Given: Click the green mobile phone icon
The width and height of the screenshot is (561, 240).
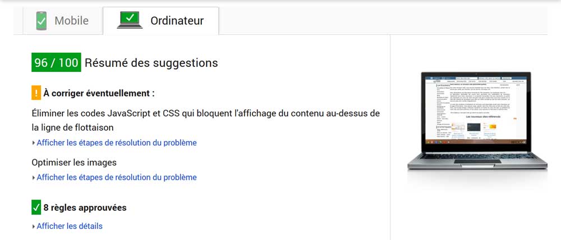Looking at the screenshot, I should click(41, 21).
